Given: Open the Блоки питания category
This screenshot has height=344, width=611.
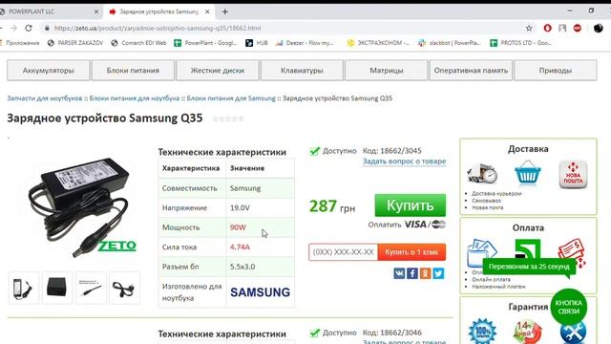Looking at the screenshot, I should 133,70.
